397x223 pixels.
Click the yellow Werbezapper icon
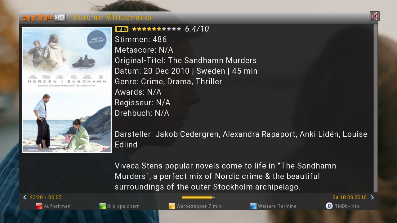pos(172,206)
